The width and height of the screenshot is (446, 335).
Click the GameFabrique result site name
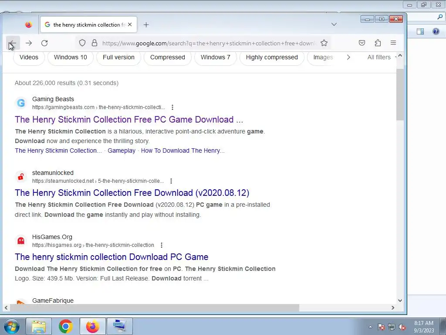(x=53, y=301)
